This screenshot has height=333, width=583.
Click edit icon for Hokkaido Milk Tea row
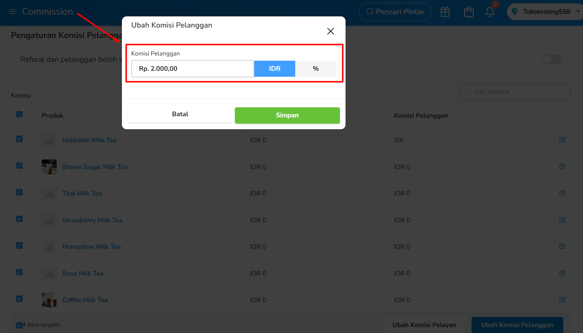[x=562, y=140]
